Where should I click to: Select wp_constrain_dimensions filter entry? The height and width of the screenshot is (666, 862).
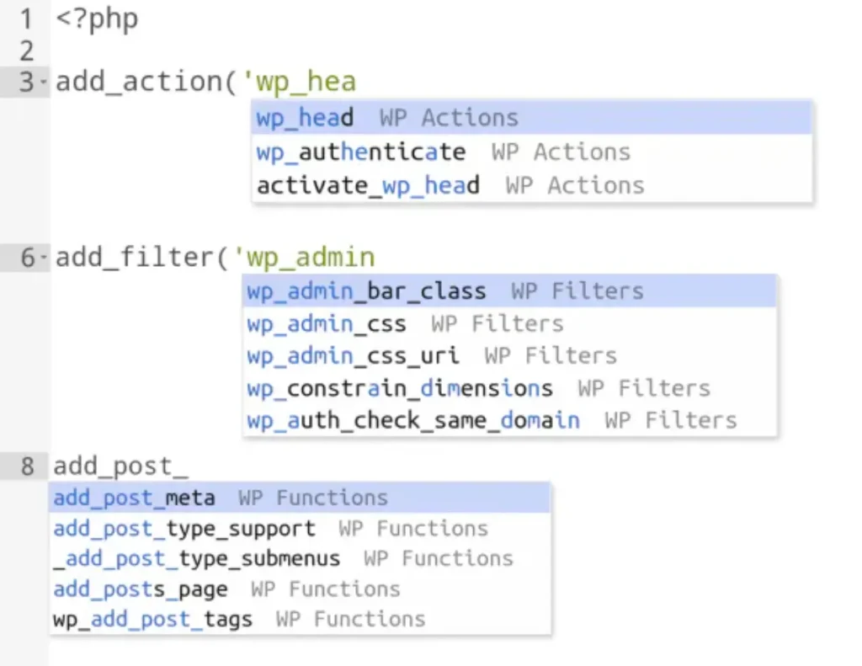coord(398,388)
